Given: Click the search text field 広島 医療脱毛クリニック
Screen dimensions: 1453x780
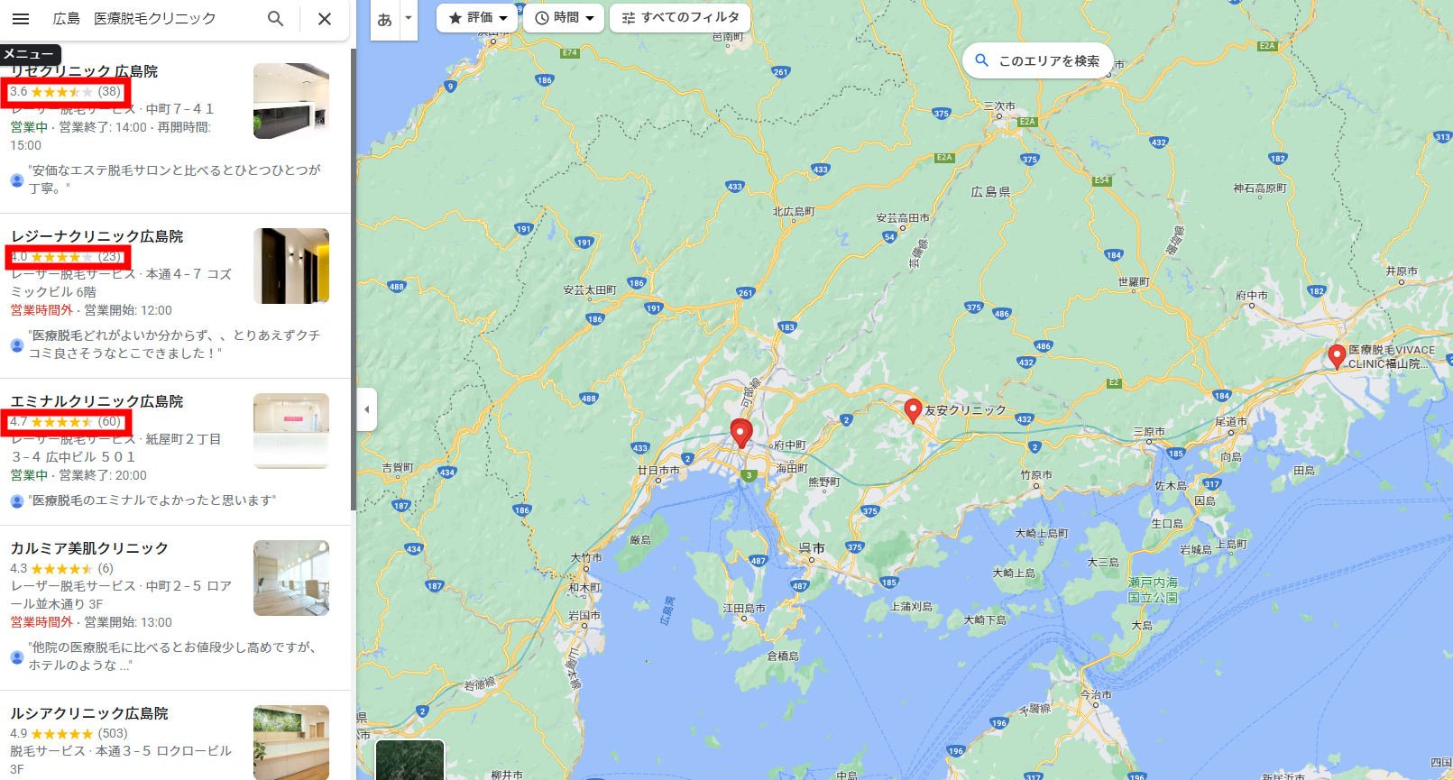Looking at the screenshot, I should click(x=153, y=18).
